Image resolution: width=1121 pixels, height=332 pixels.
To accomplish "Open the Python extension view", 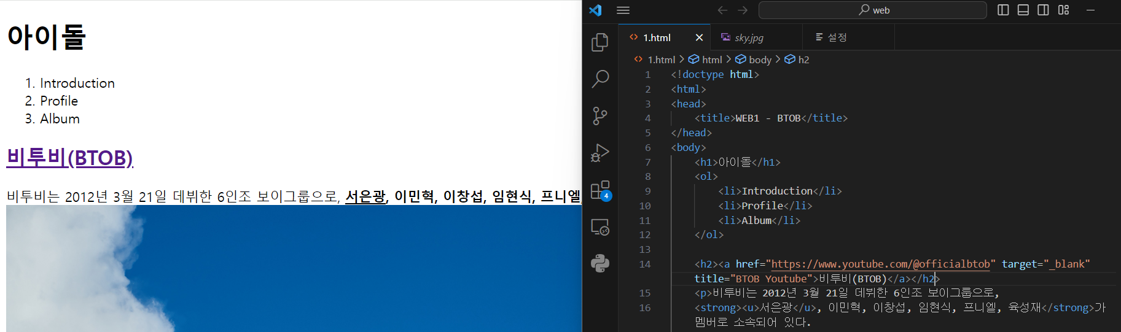I will click(x=600, y=263).
